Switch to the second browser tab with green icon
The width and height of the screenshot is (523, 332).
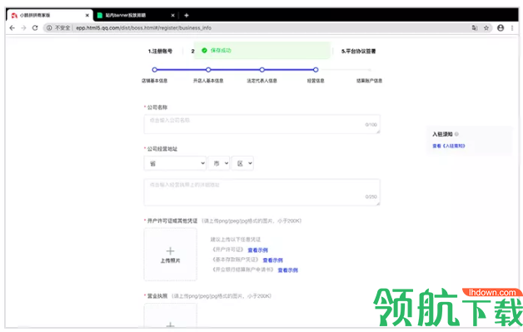pyautogui.click(x=136, y=15)
